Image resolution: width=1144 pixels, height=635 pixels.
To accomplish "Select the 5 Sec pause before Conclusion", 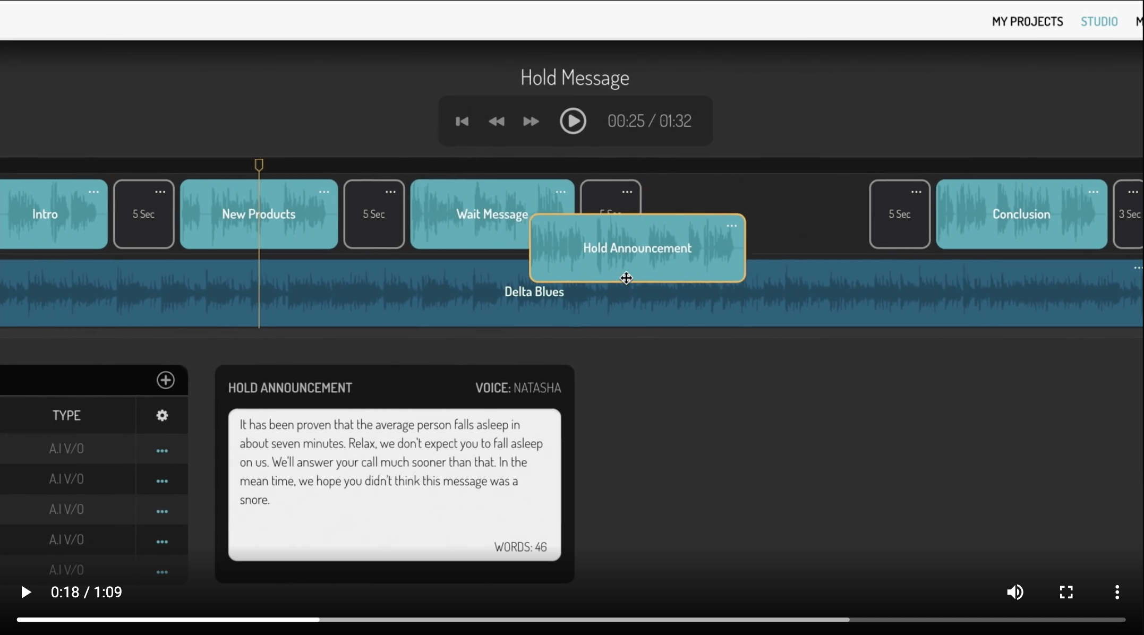I will point(900,214).
